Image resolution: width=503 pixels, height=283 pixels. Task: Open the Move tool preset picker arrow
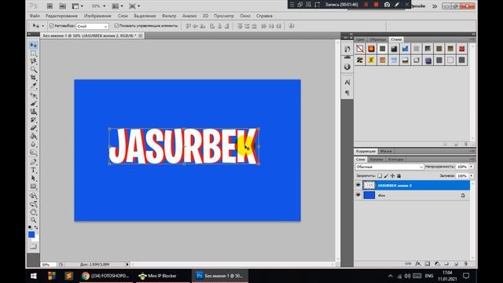coord(42,26)
